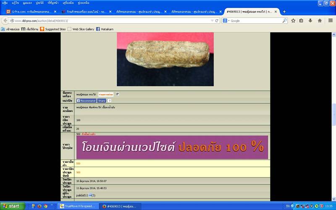Click the TH language indicator in tray
The image size is (336, 210).
tap(288, 206)
